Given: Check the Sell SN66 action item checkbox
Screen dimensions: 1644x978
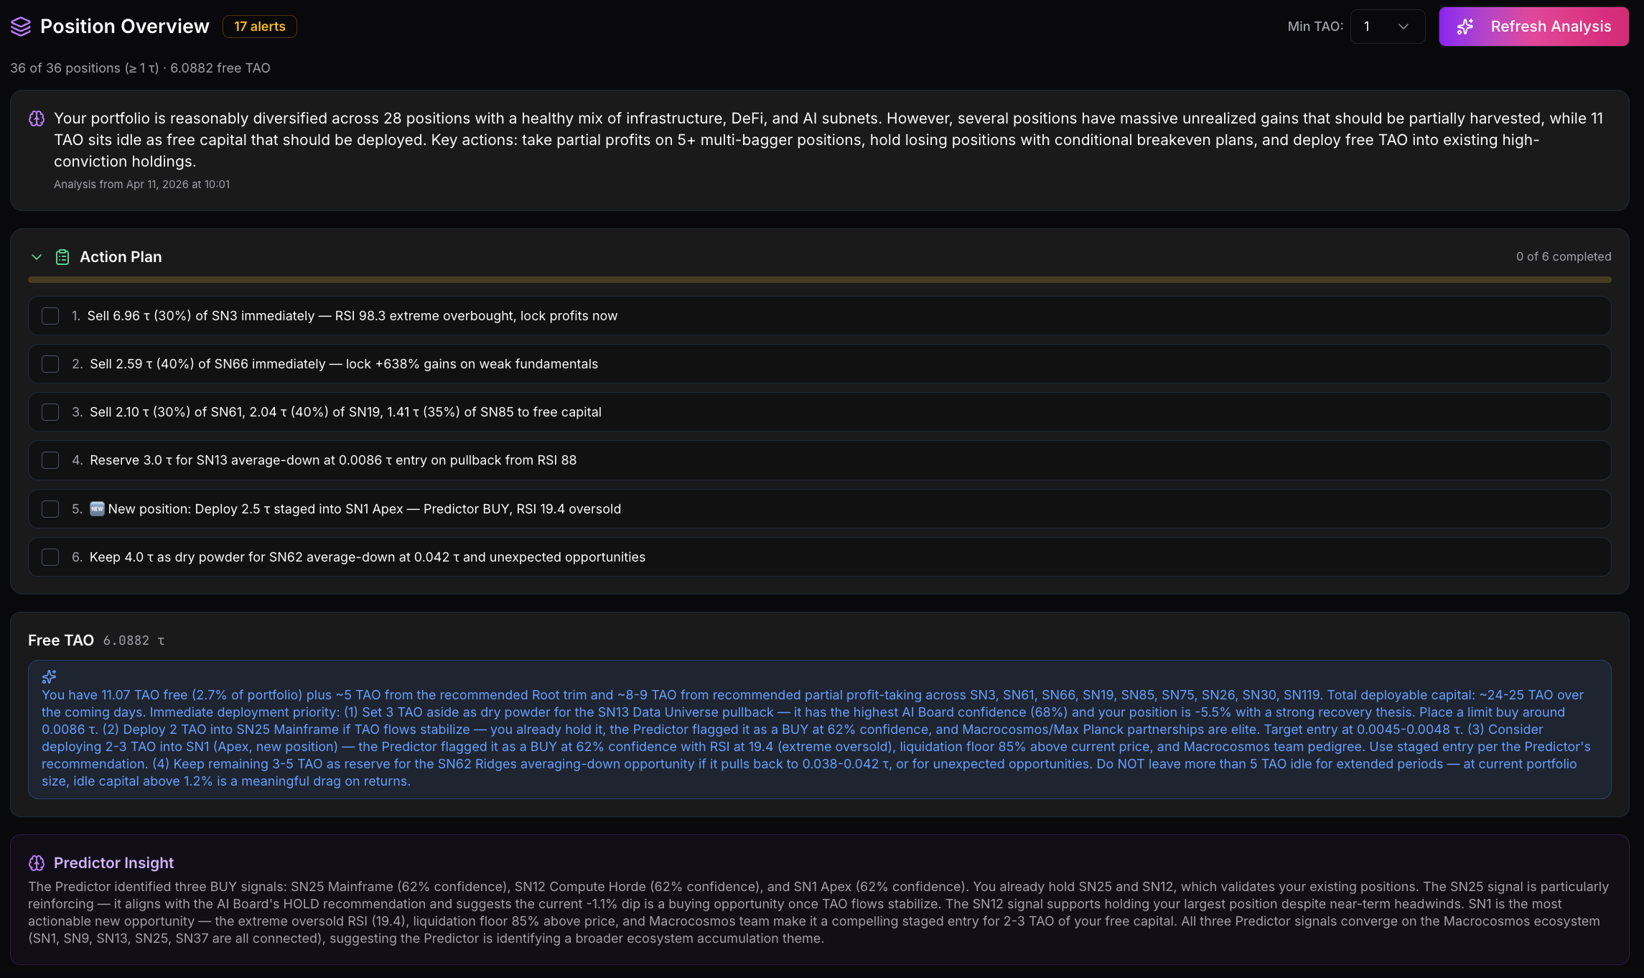Looking at the screenshot, I should (50, 364).
